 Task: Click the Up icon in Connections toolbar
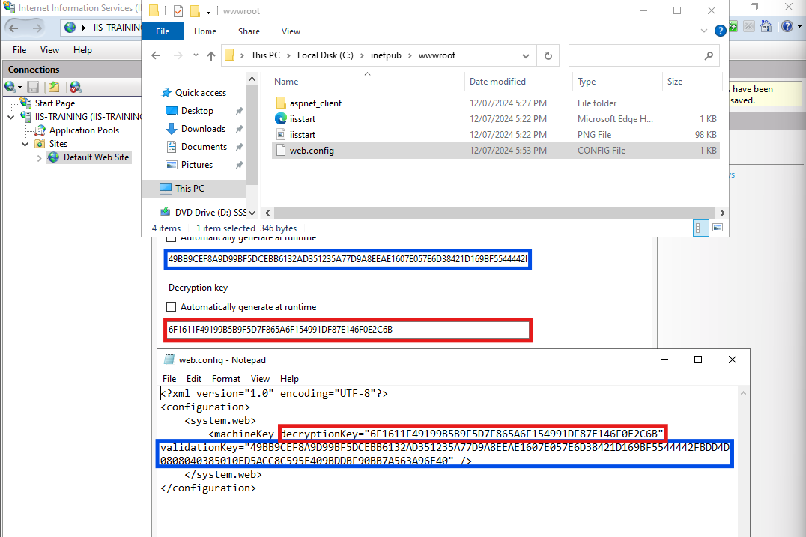point(54,87)
